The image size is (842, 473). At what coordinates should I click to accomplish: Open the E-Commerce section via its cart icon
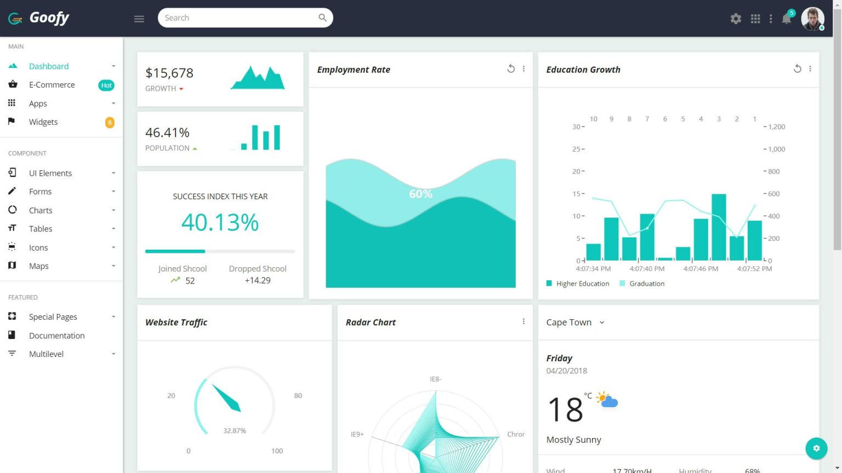pyautogui.click(x=12, y=84)
